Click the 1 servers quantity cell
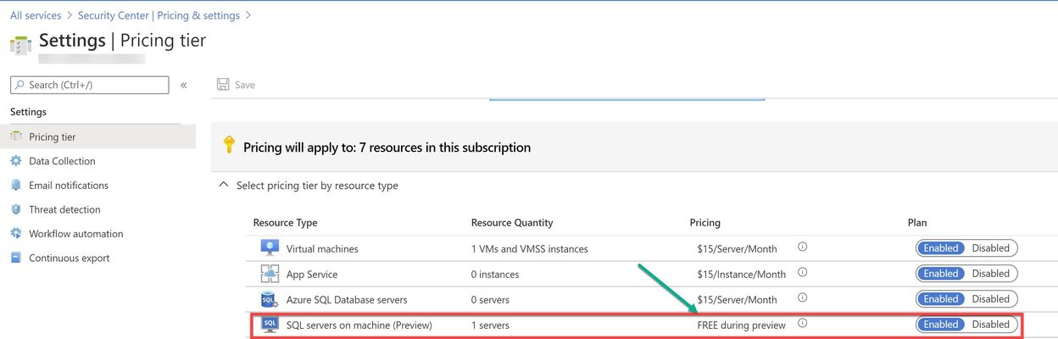This screenshot has height=339, width=1058. (491, 325)
